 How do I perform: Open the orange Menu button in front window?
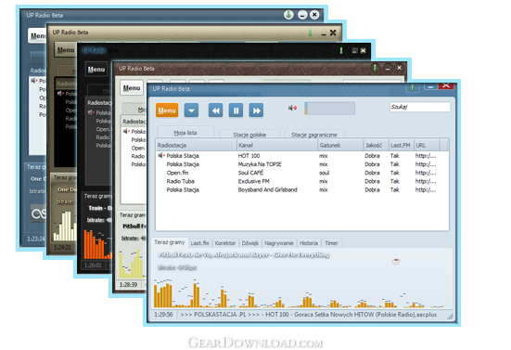tap(167, 110)
